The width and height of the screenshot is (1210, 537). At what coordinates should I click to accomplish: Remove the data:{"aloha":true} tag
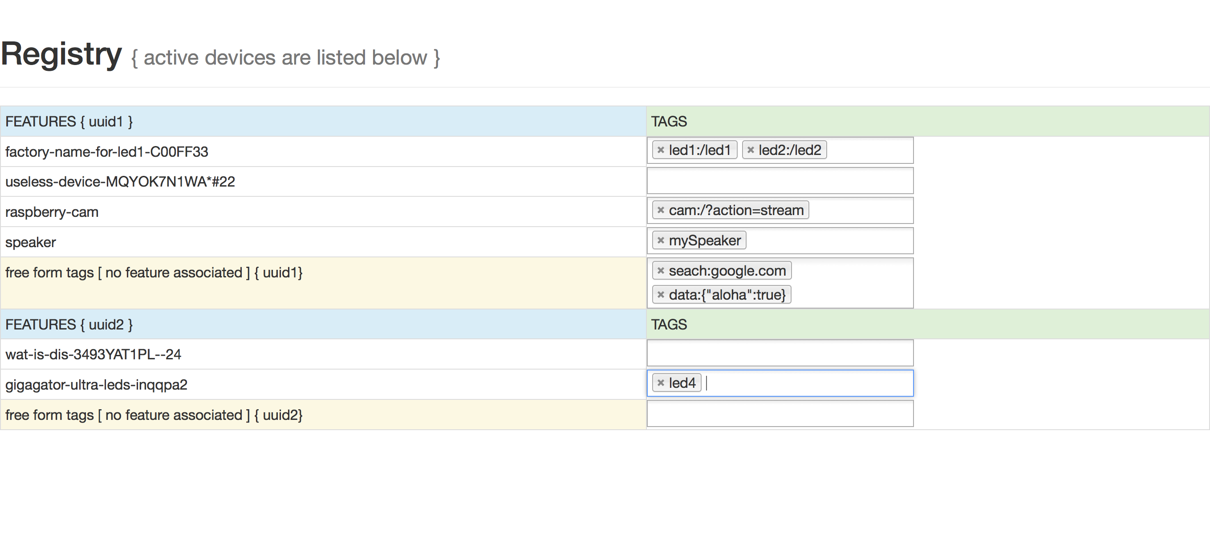[x=661, y=295]
